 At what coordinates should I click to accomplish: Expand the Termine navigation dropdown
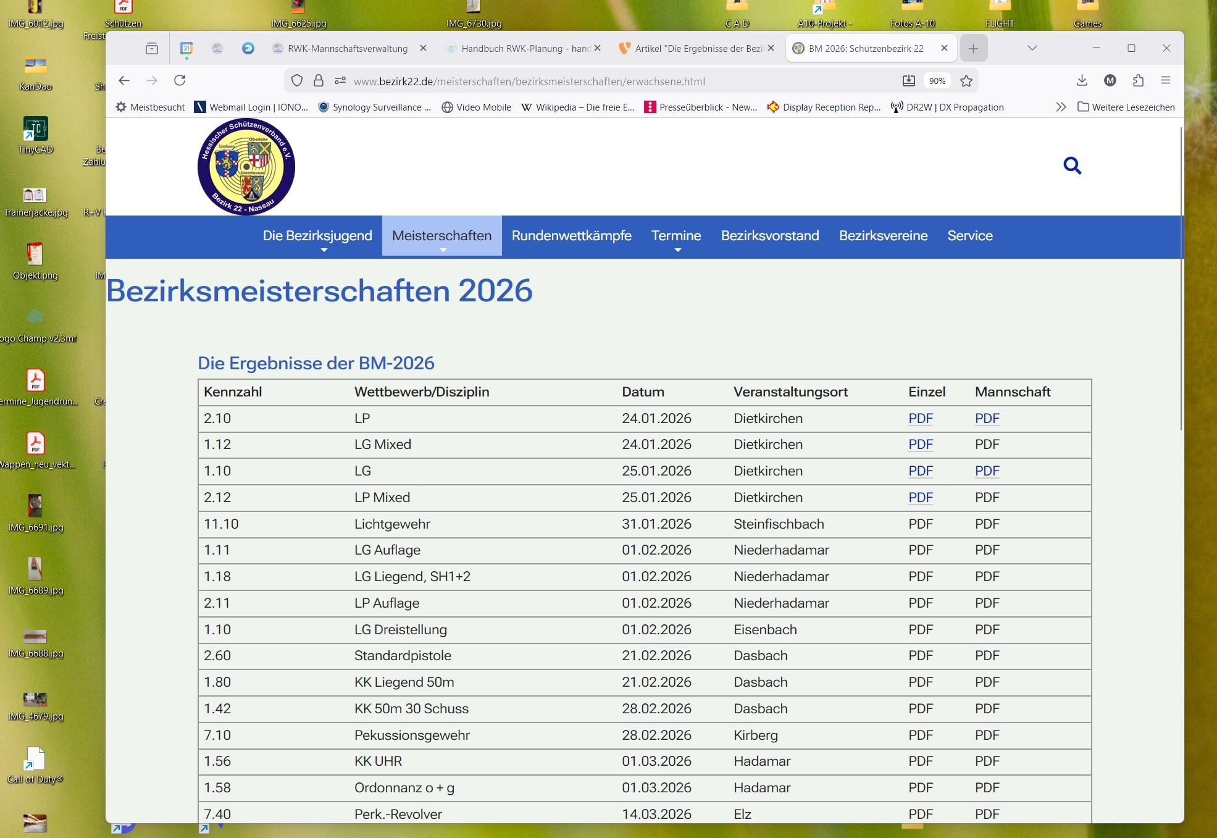676,236
